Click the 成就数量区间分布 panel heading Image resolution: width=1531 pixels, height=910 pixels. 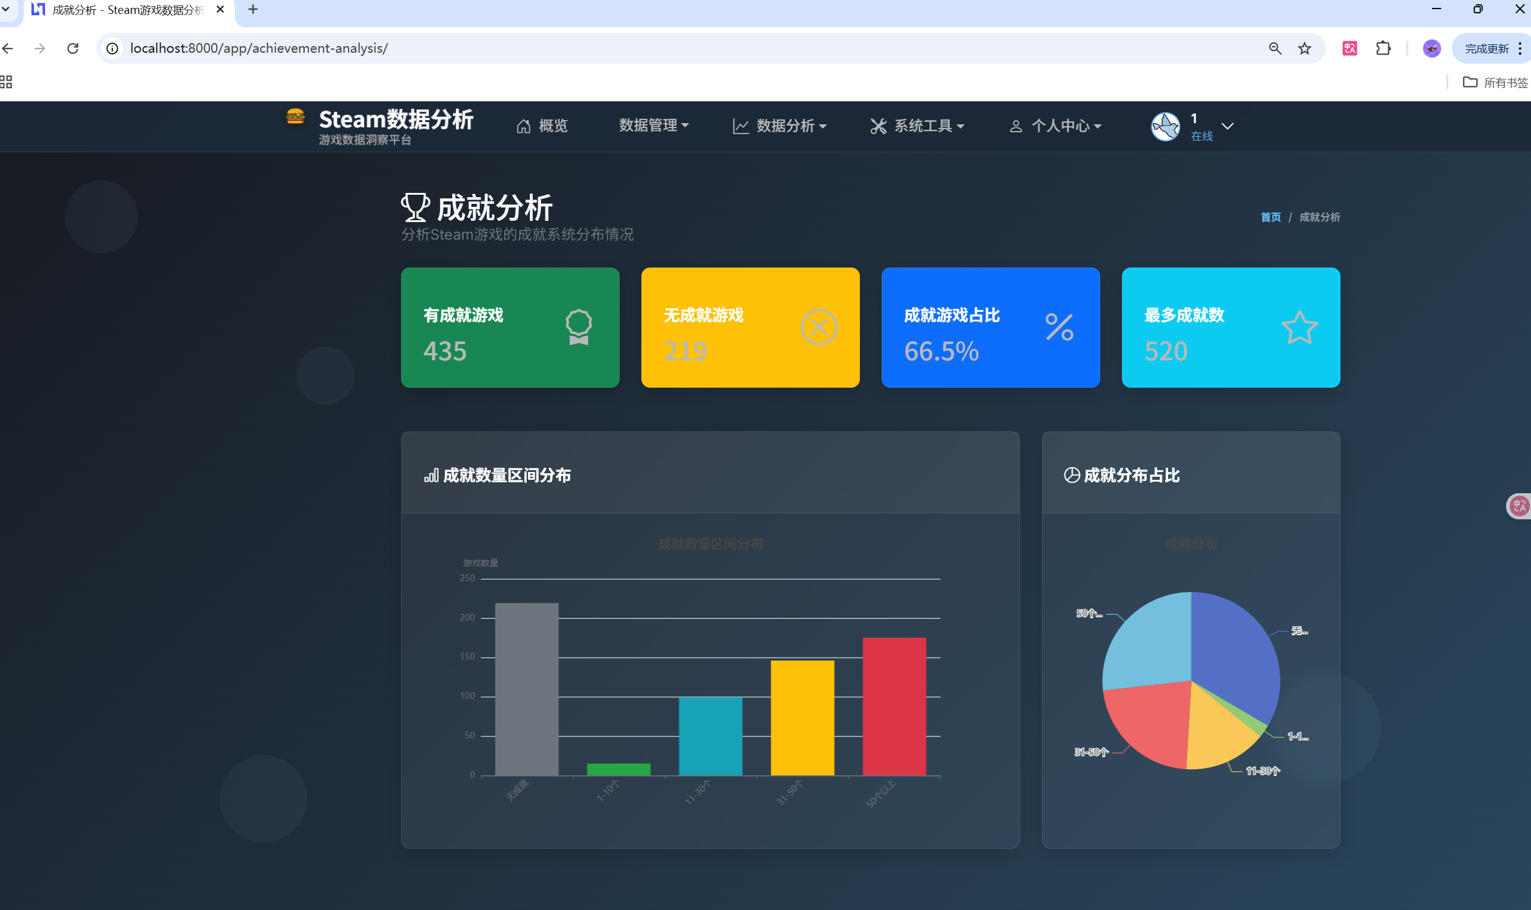[507, 475]
